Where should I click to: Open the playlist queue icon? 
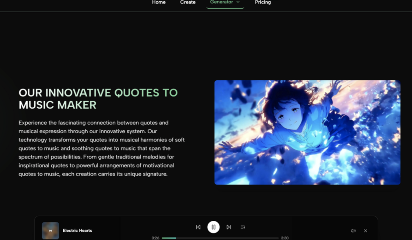[x=243, y=227]
